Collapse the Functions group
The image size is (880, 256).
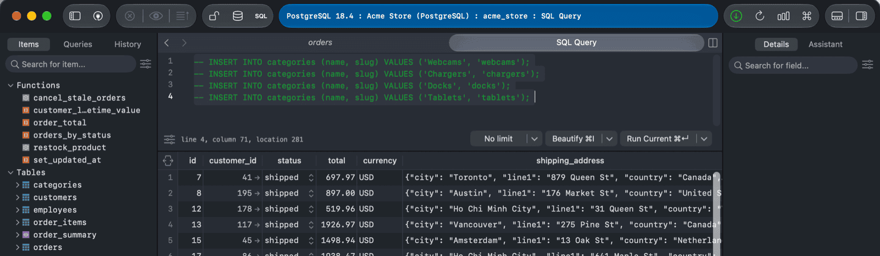10,85
